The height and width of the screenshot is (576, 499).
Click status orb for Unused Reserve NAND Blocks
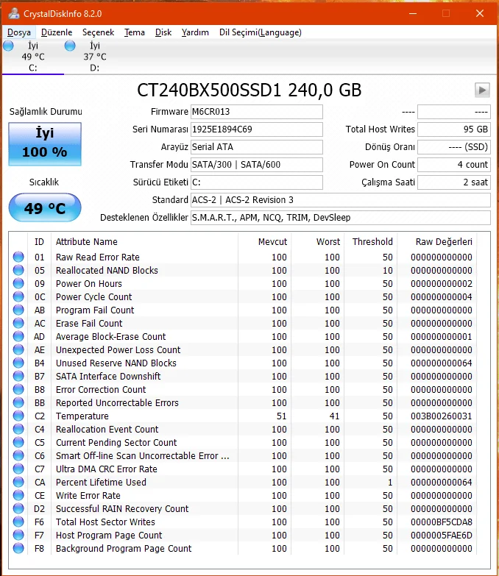click(18, 363)
